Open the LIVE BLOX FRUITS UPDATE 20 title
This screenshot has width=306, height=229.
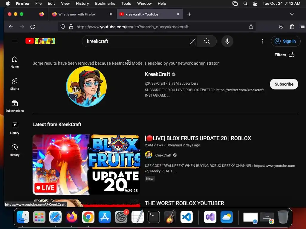(x=198, y=138)
